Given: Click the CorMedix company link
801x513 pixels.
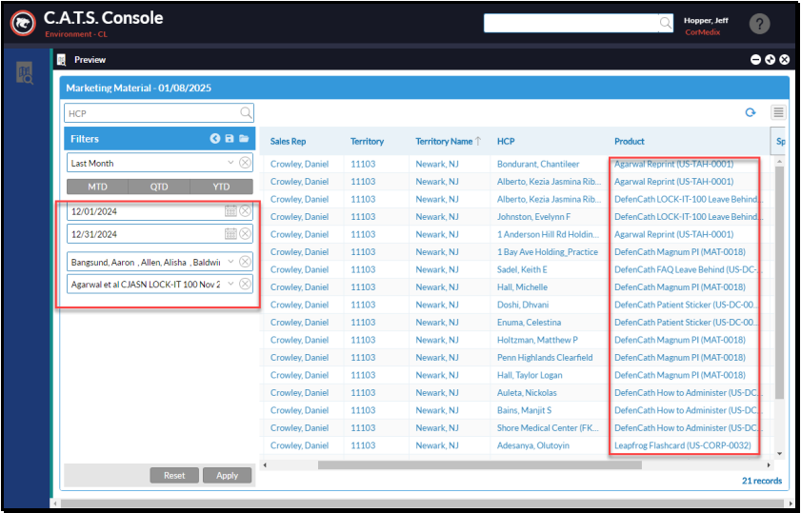Looking at the screenshot, I should point(702,32).
